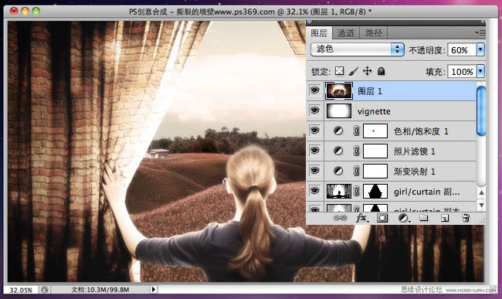Select the 渐变映射 1 layer mask thumbnail
Screen dimensions: 502x299
click(375, 172)
